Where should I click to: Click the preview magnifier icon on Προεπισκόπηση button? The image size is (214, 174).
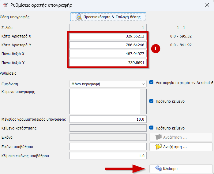[78, 17]
